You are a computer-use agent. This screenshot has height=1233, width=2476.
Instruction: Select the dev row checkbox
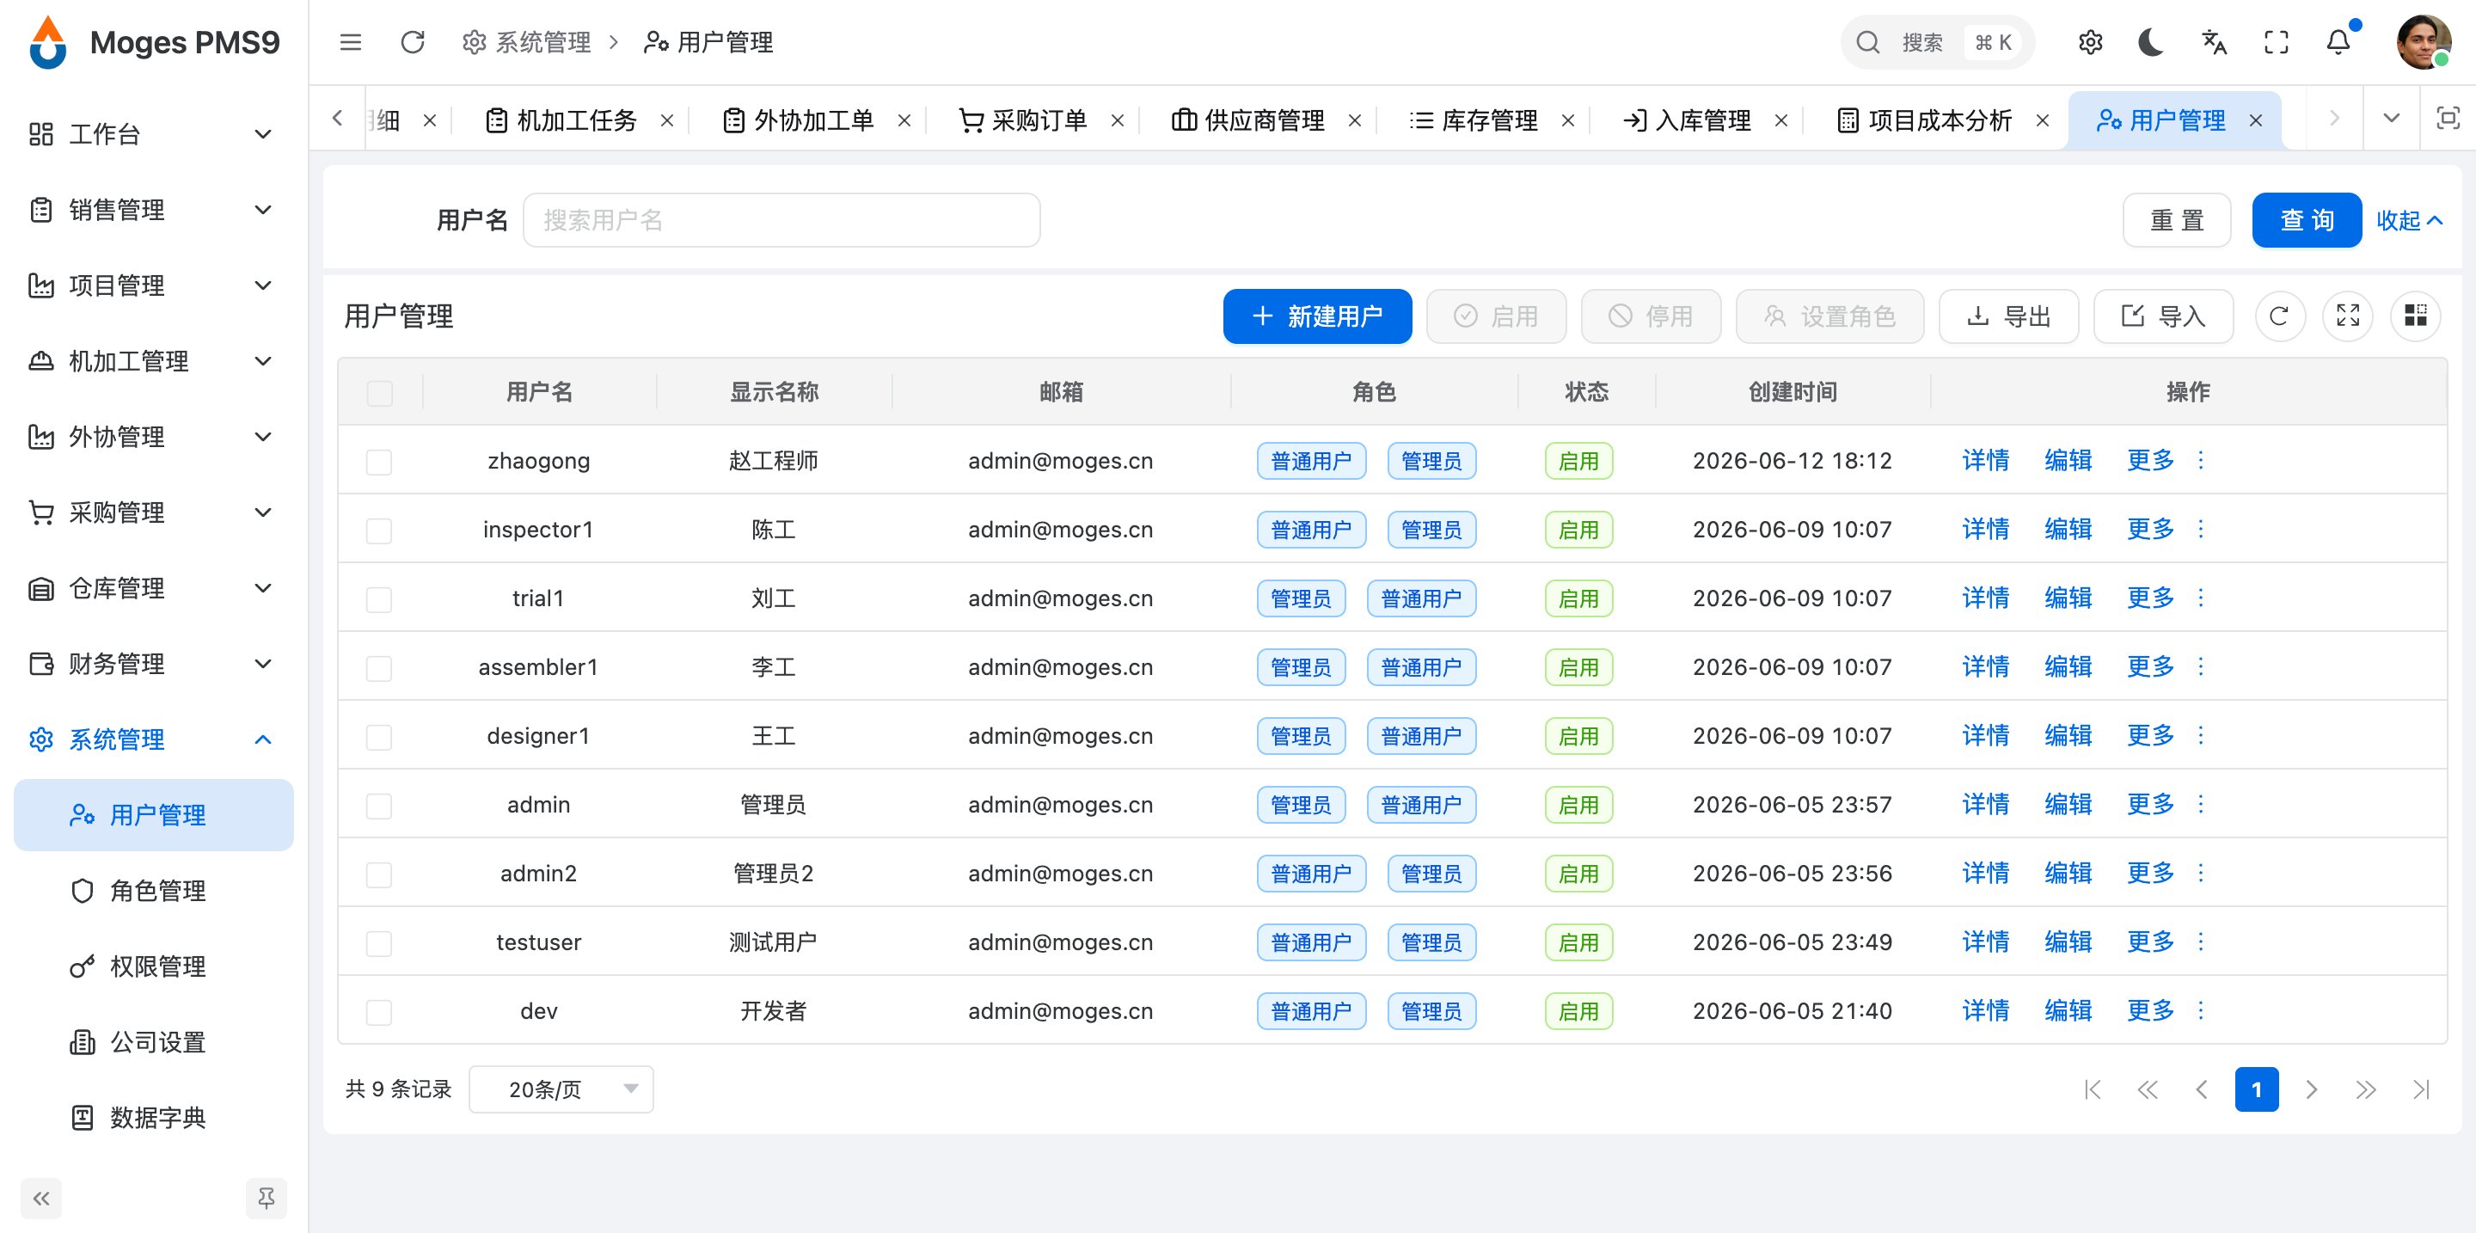(380, 1012)
